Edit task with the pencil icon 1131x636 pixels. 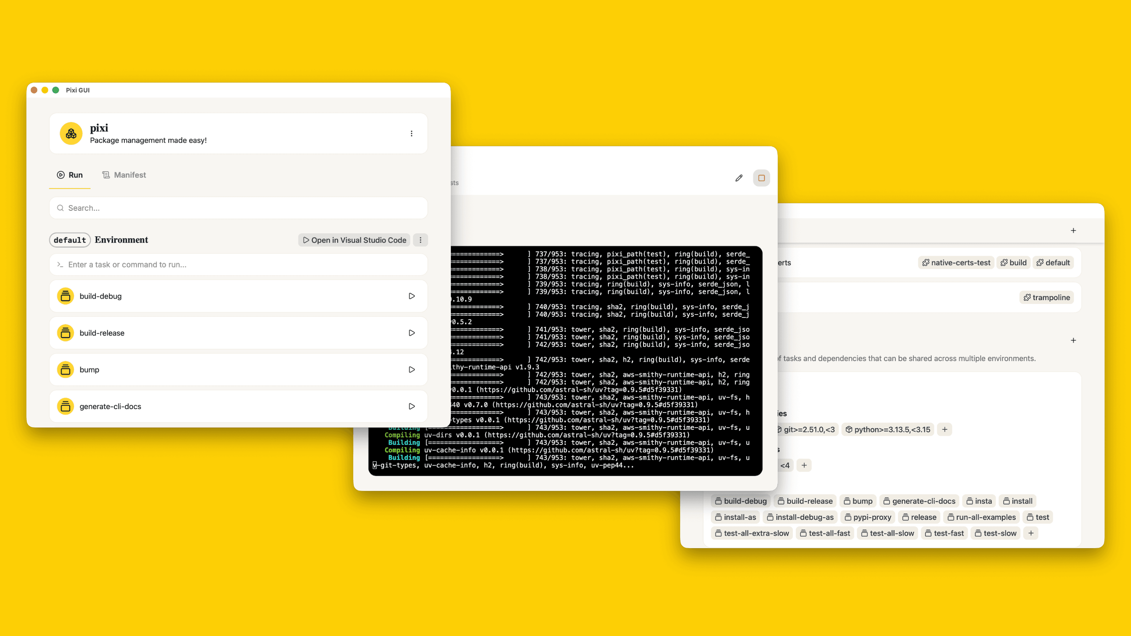click(739, 178)
